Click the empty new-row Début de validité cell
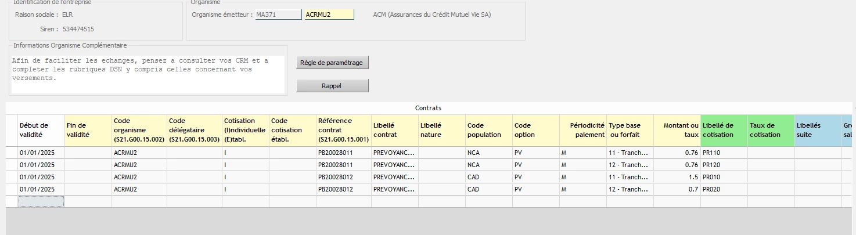This screenshot has width=856, height=235. tap(41, 201)
